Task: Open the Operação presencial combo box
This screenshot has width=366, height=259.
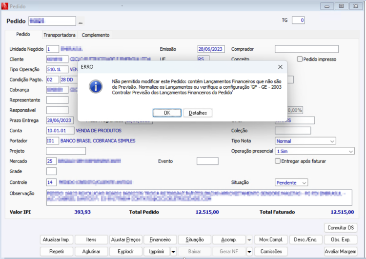Action: 315,151
